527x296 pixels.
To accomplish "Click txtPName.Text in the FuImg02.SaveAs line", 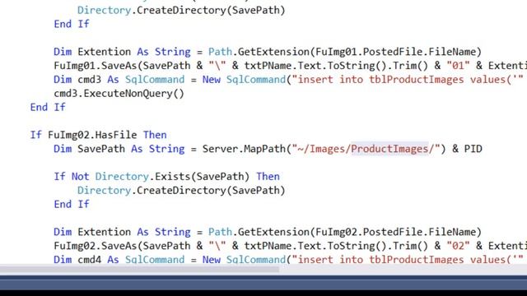I will click(x=282, y=246).
